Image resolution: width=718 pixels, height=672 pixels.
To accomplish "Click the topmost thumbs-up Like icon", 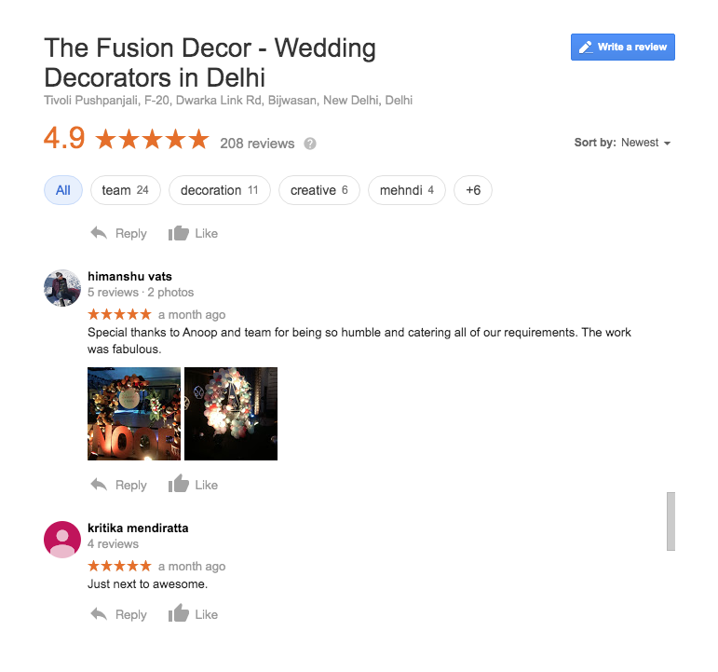I will (179, 233).
